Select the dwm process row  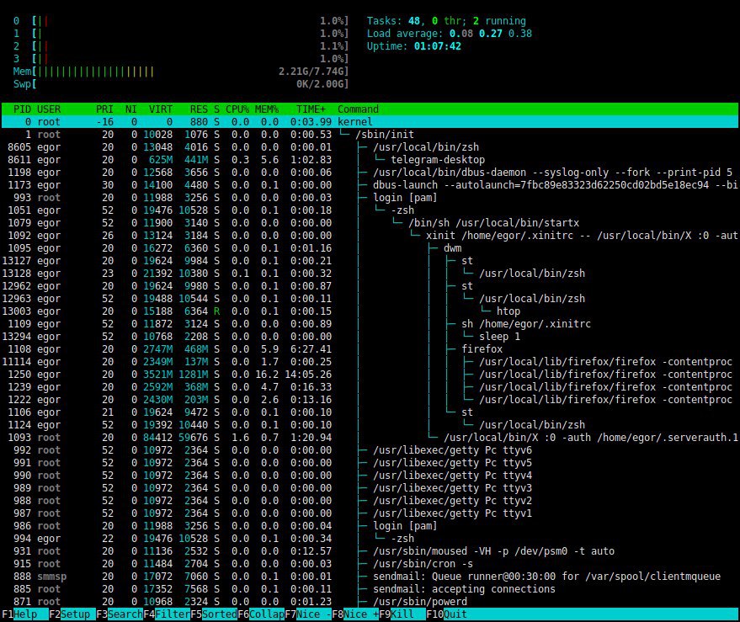pos(370,248)
